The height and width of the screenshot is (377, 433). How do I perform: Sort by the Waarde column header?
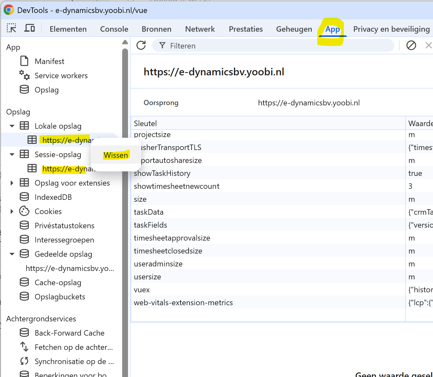click(x=420, y=123)
